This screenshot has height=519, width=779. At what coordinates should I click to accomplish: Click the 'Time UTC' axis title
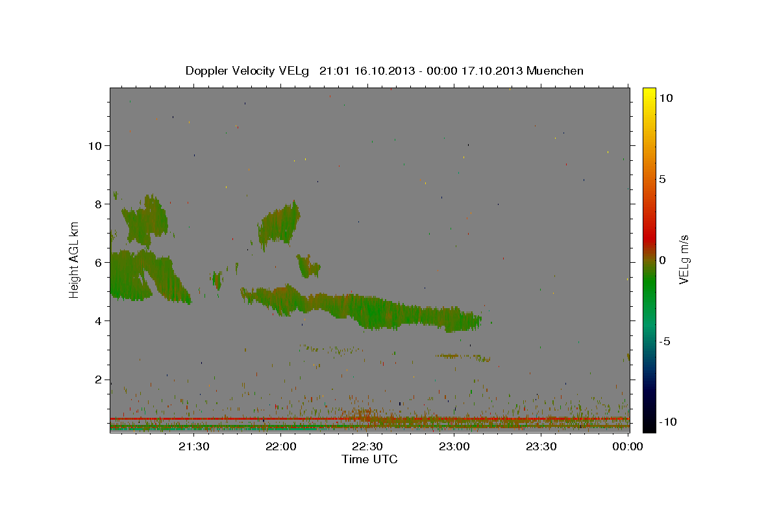click(369, 459)
